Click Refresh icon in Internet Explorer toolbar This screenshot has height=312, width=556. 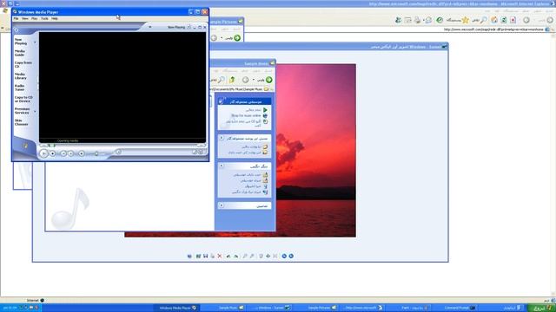[504, 20]
